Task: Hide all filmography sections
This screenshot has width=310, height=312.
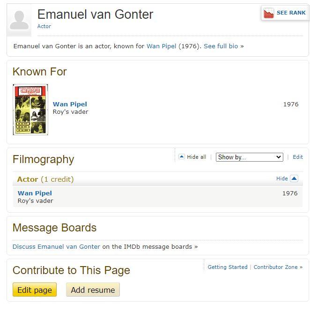Action: 196,157
